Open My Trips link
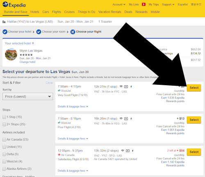The height and width of the screenshot is (177, 205). [154, 5]
